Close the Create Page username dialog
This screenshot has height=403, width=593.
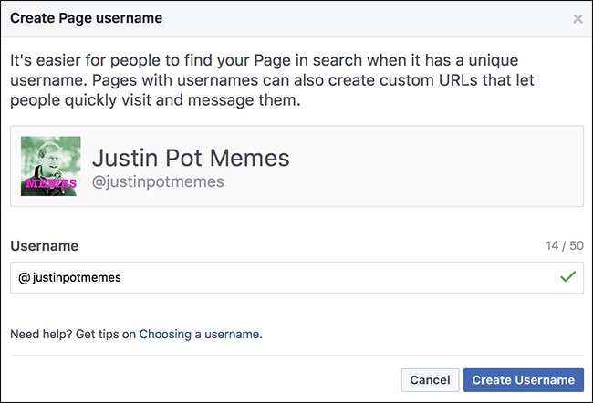click(577, 18)
